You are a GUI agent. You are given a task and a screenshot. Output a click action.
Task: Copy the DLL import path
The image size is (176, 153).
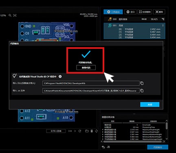(142, 83)
